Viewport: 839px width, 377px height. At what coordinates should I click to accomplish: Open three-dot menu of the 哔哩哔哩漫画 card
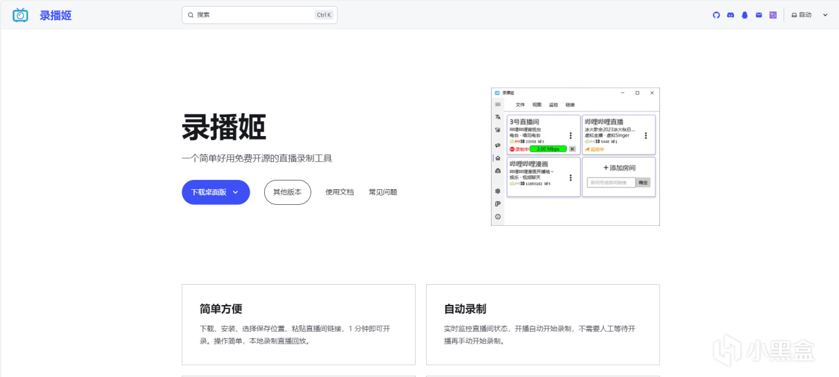point(570,177)
